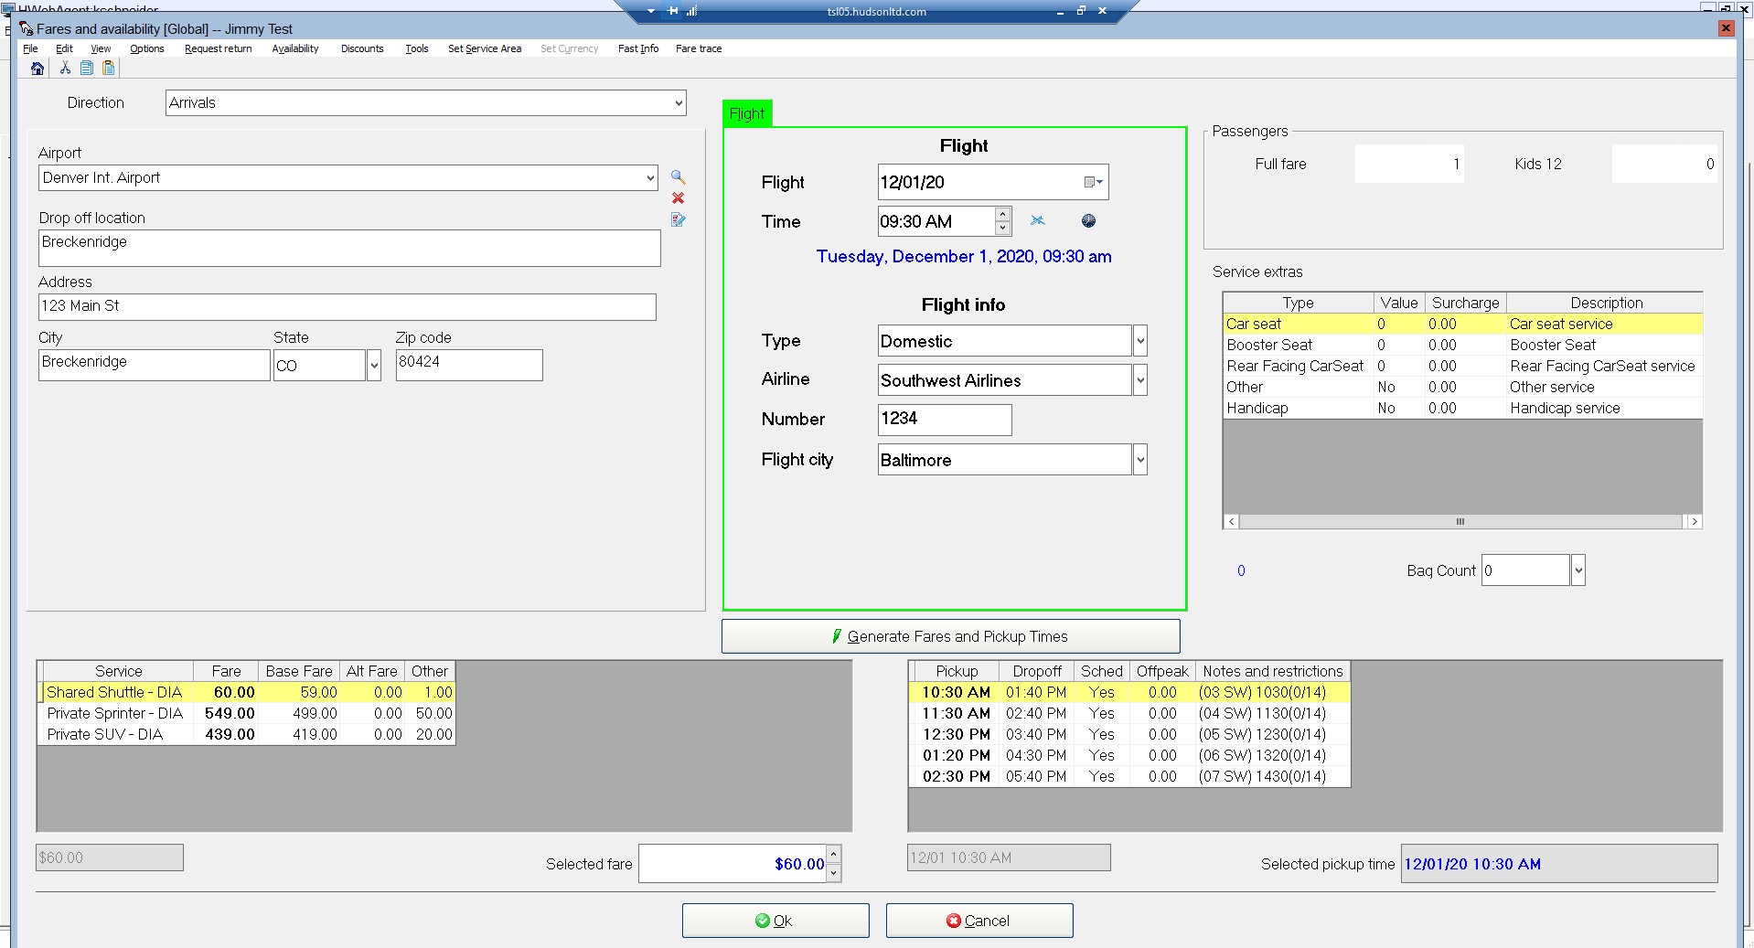The height and width of the screenshot is (948, 1754).
Task: Expand the Direction dropdown showing Arrivals
Action: [x=679, y=103]
